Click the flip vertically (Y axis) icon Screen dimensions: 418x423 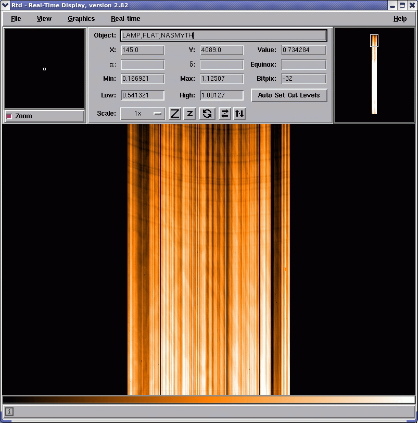tap(239, 114)
